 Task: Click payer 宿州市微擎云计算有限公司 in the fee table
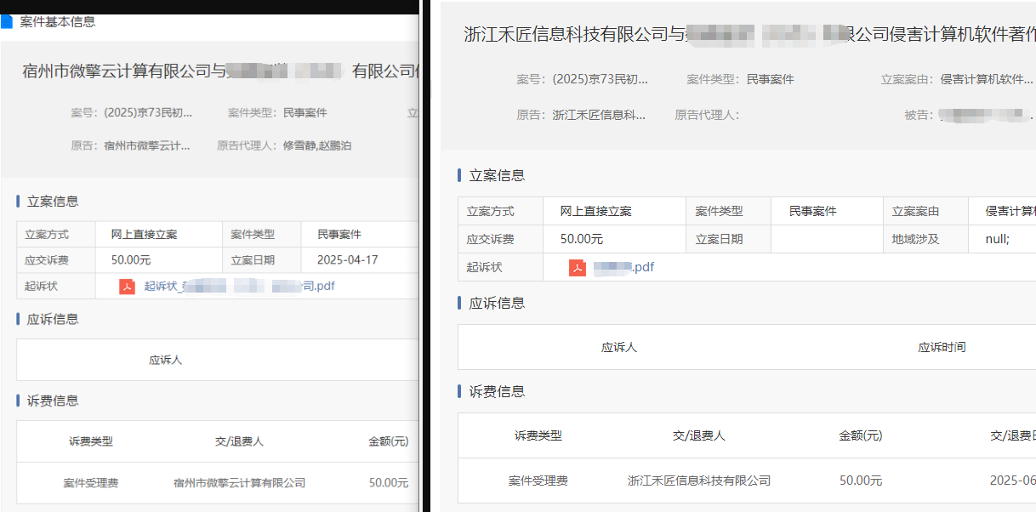[239, 482]
